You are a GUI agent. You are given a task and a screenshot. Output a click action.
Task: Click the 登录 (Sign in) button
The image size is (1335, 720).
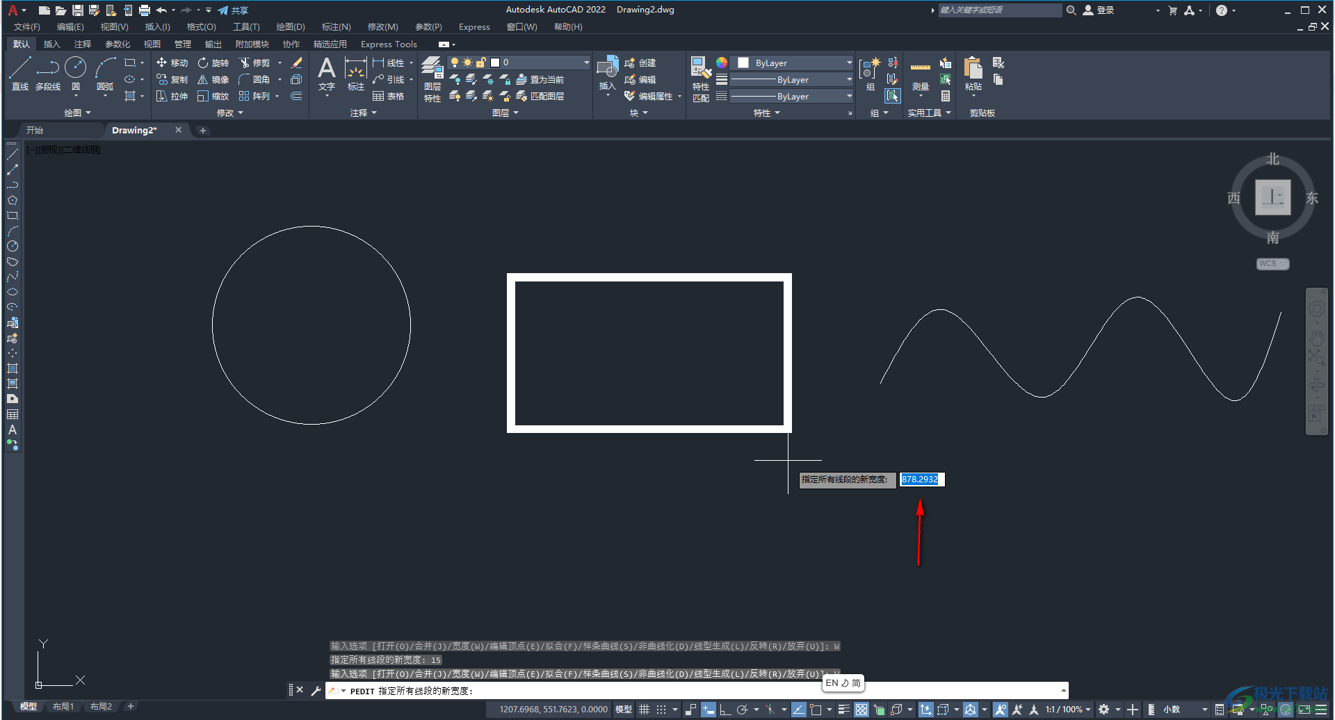(1099, 10)
